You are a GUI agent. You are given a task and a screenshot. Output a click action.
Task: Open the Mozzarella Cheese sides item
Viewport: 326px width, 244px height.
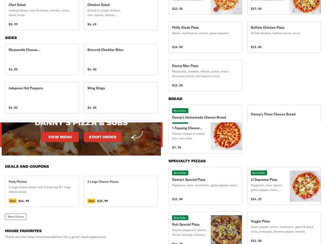point(41,59)
